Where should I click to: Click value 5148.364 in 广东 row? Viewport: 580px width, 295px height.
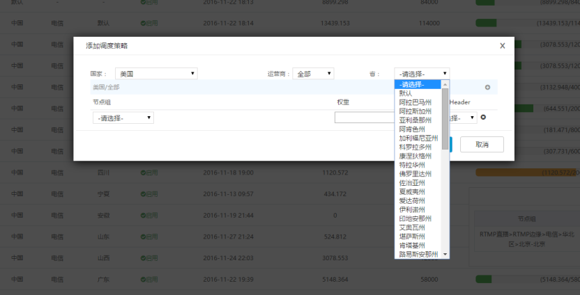335,280
